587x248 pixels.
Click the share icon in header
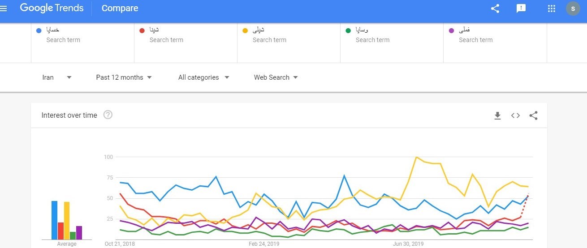pyautogui.click(x=495, y=8)
